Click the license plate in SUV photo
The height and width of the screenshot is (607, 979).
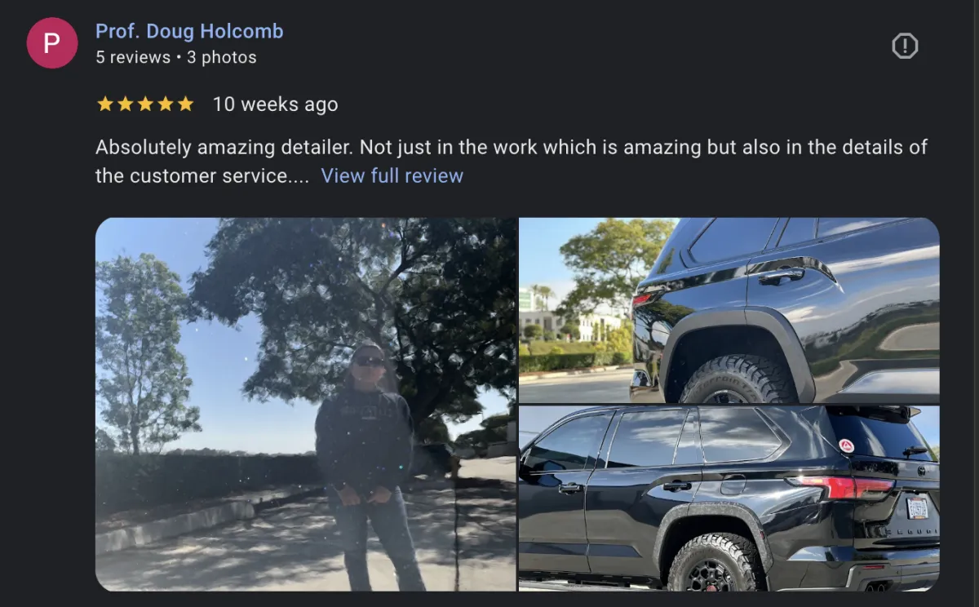point(917,507)
